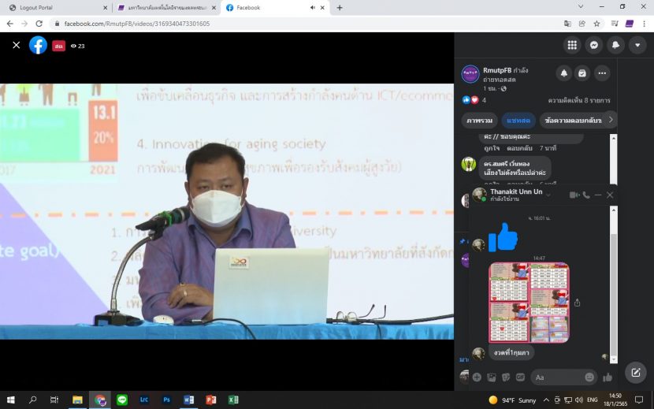
Task: Switch the ENG input language
Action: pyautogui.click(x=592, y=400)
